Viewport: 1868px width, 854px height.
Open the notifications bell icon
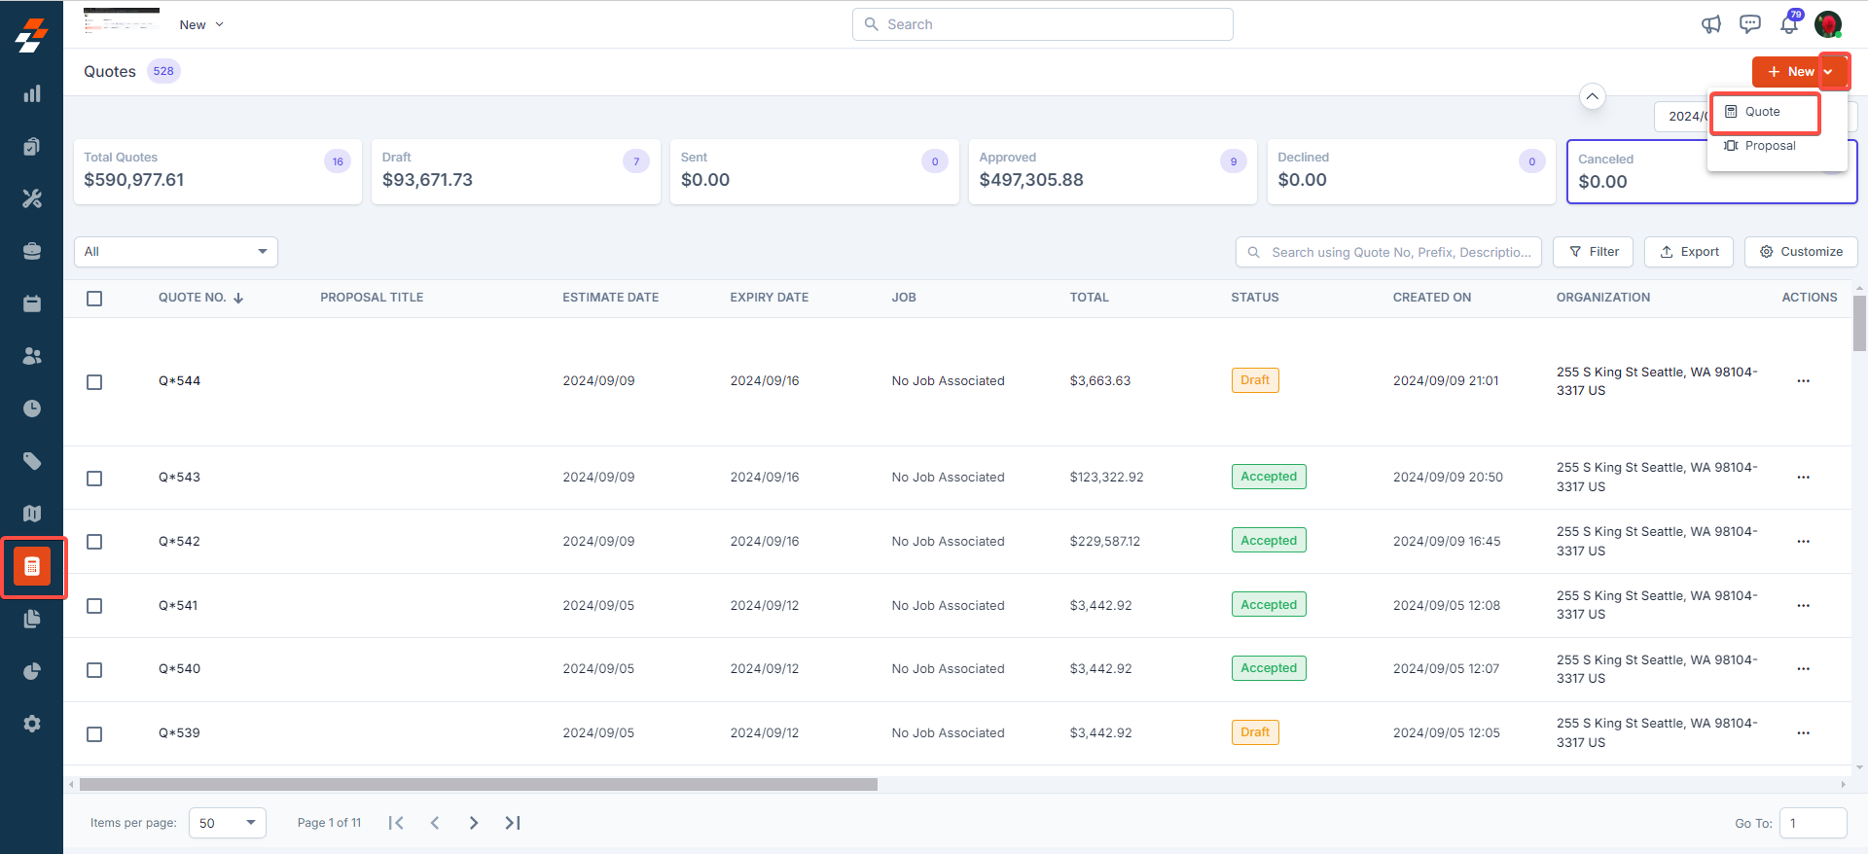1788,25
